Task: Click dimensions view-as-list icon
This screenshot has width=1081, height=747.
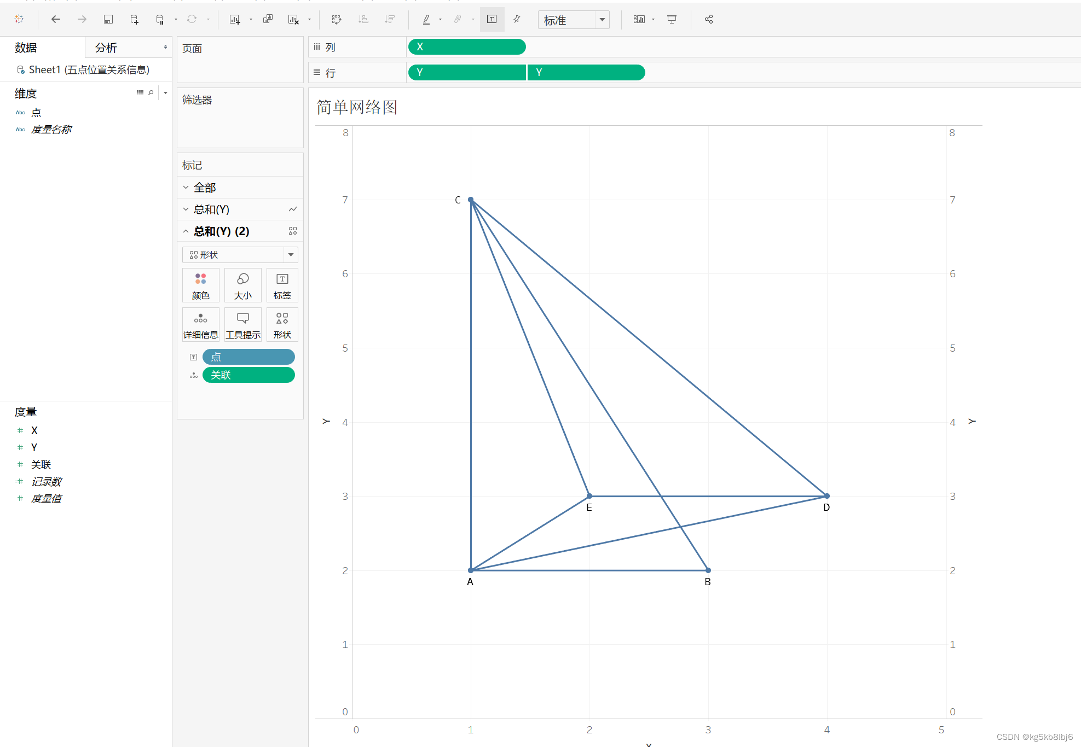Action: tap(140, 93)
